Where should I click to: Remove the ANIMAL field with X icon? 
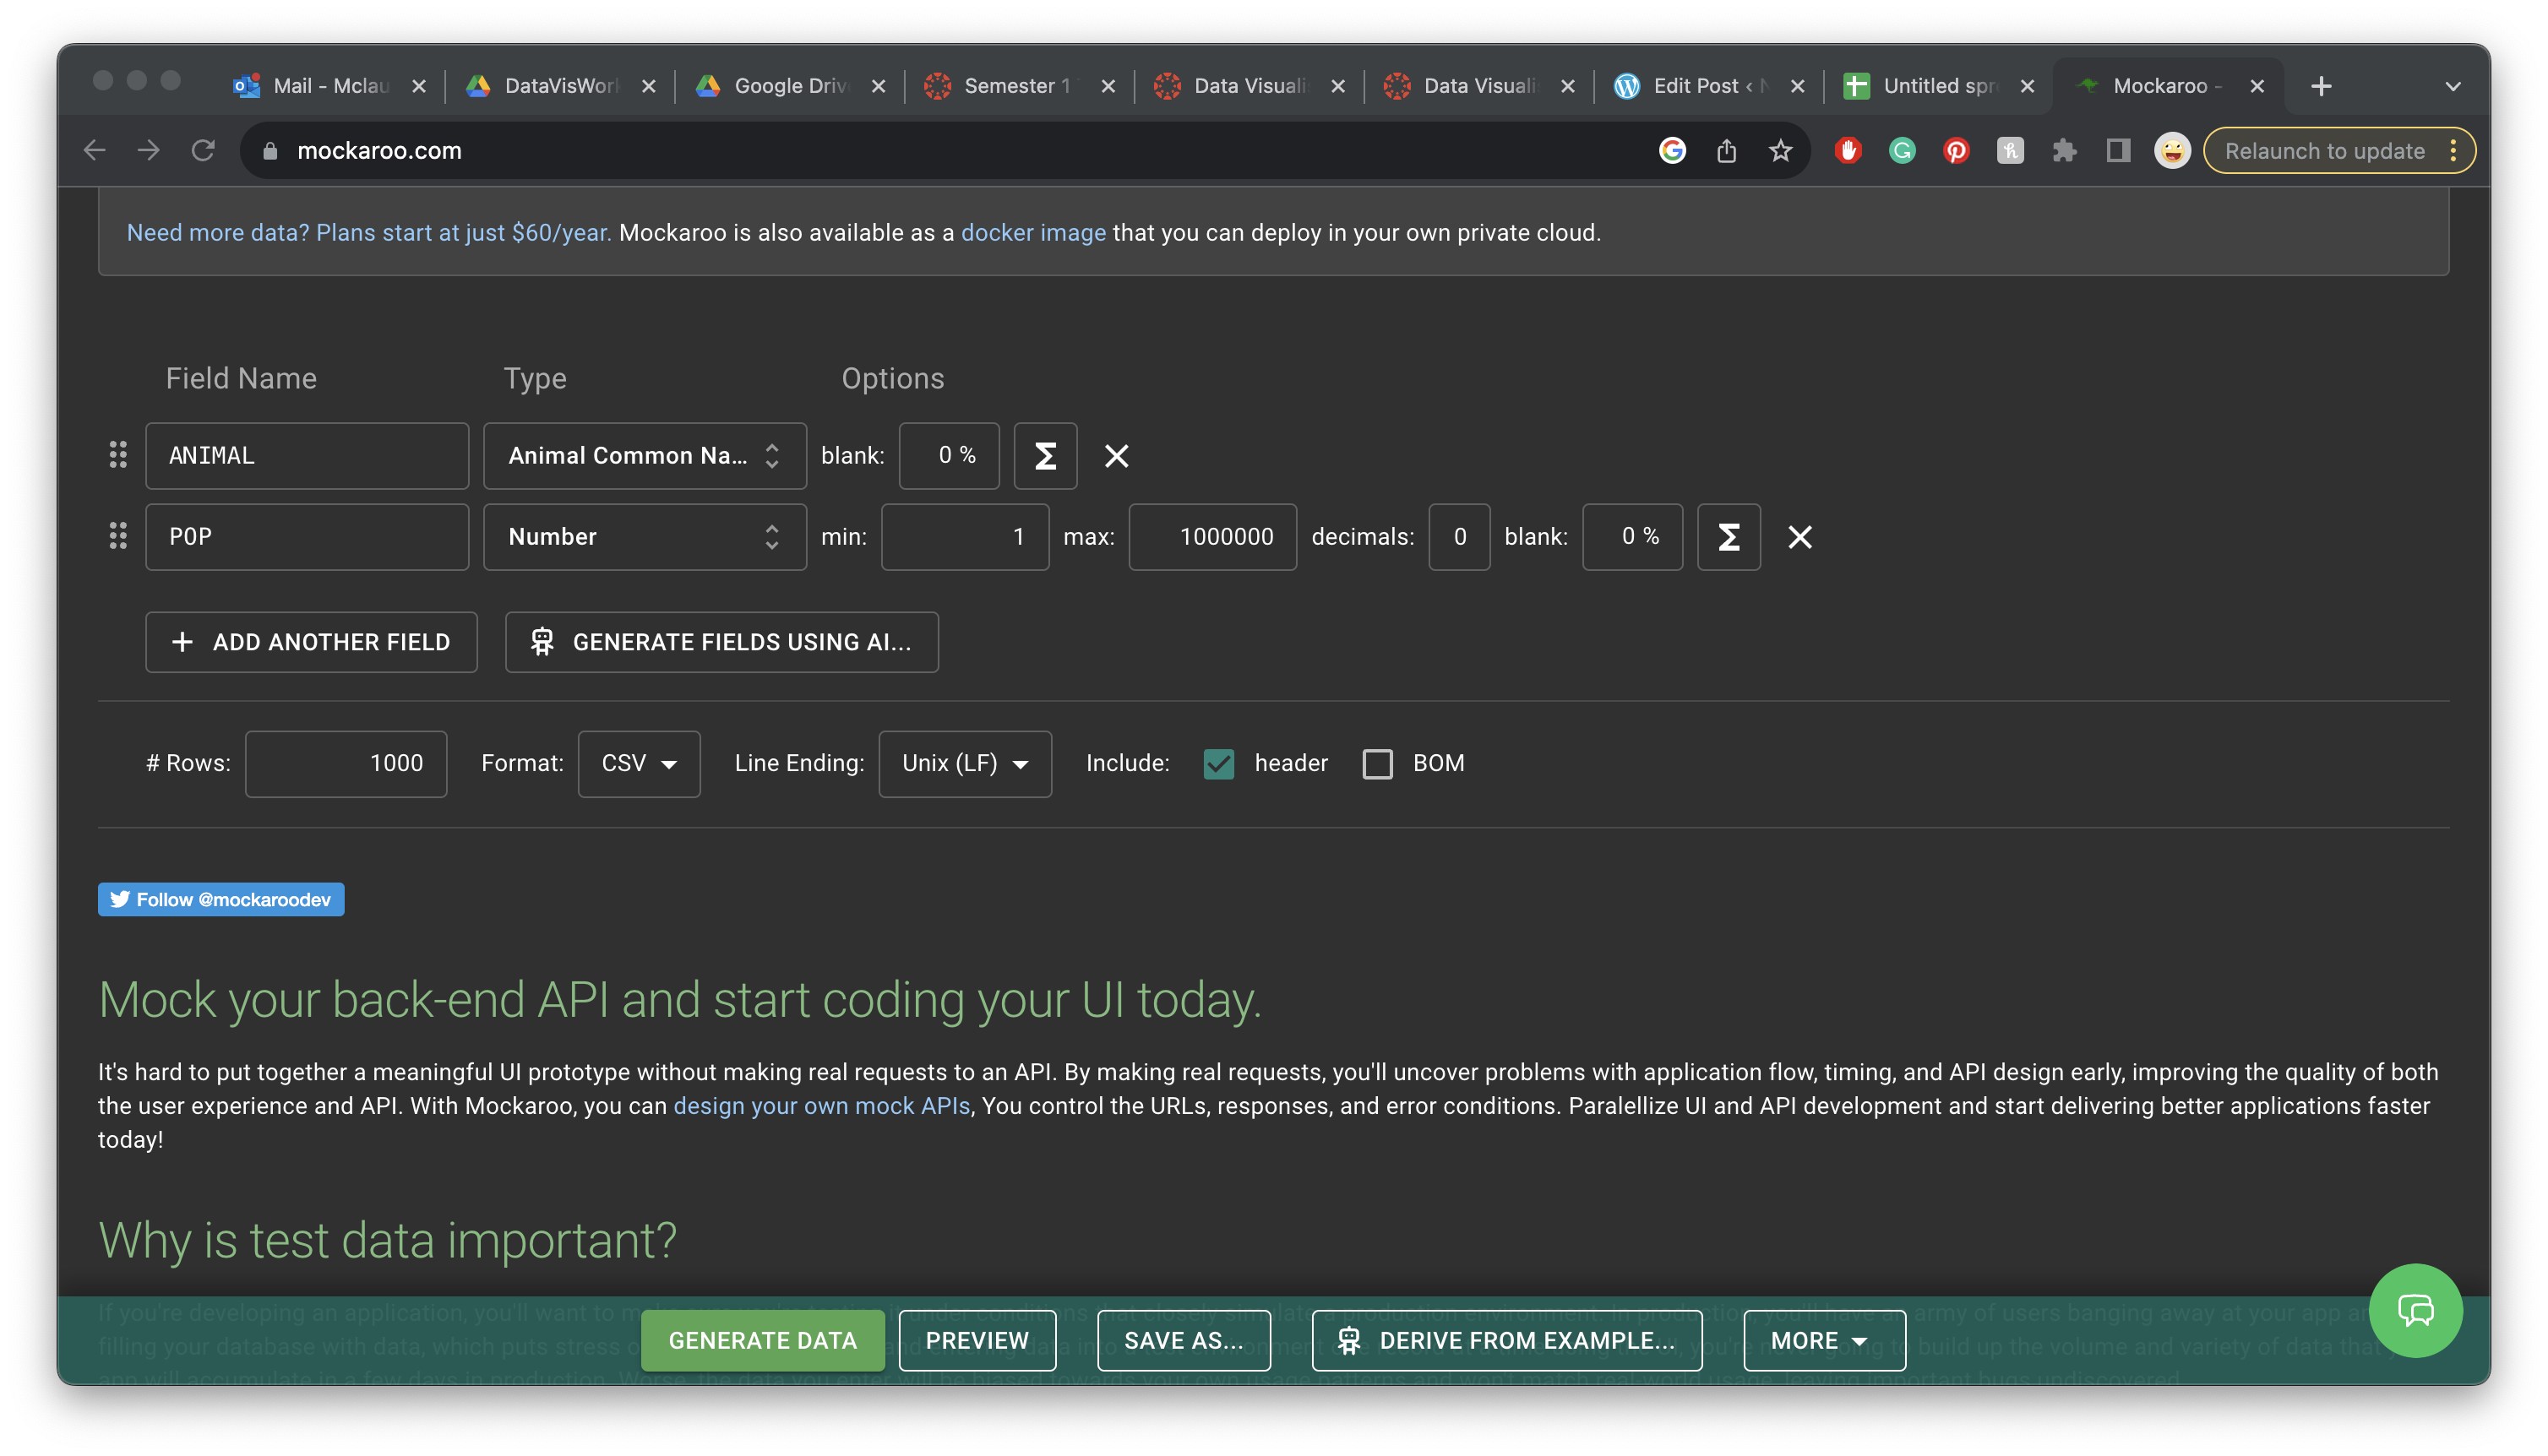tap(1116, 456)
